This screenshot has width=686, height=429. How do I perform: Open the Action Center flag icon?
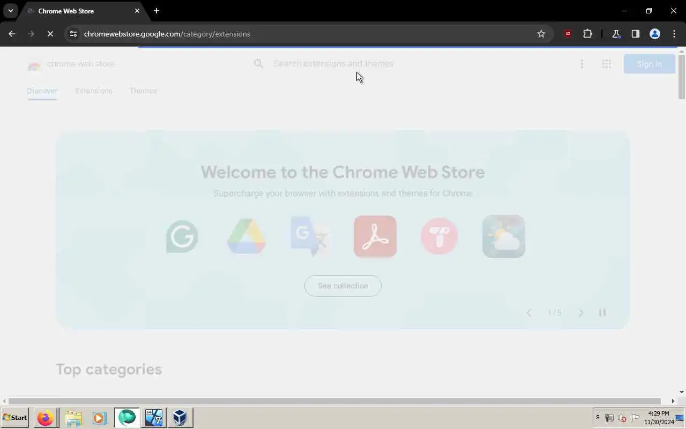point(635,418)
